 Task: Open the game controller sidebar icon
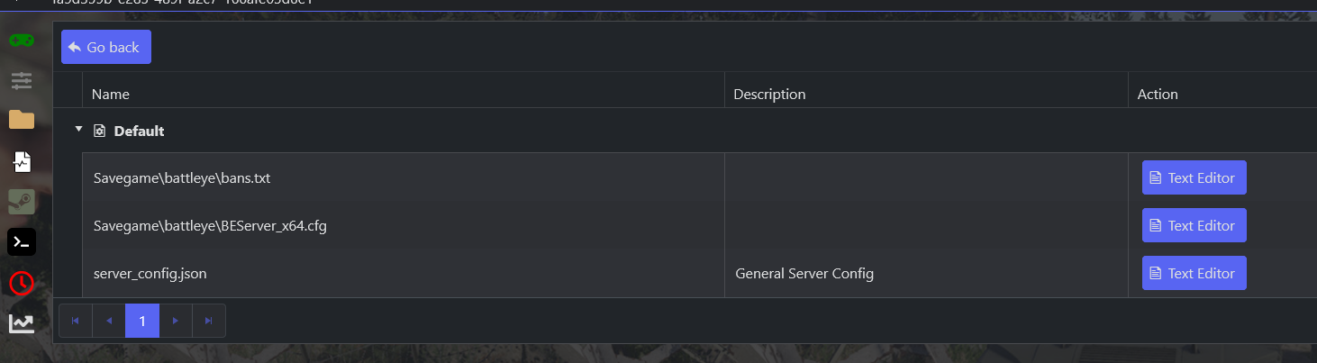point(22,41)
